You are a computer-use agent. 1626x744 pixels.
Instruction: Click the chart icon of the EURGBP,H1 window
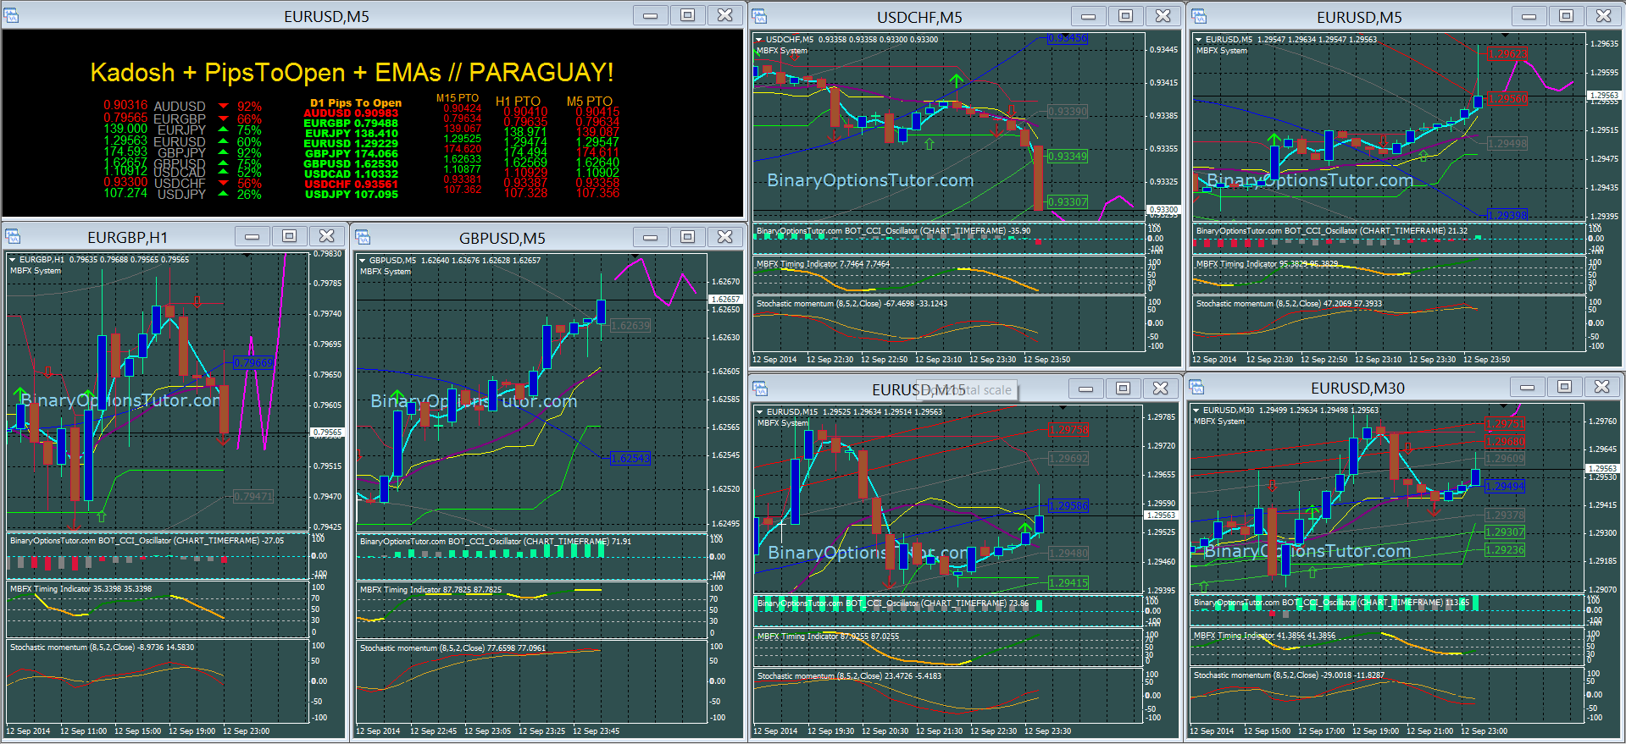click(x=13, y=237)
